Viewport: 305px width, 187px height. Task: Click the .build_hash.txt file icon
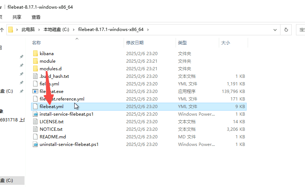point(35,76)
